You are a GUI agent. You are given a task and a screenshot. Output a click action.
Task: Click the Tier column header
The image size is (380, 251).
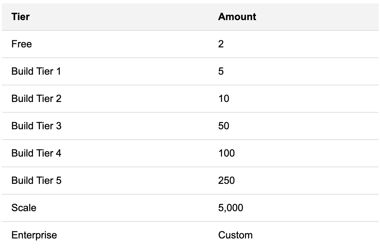tap(21, 17)
